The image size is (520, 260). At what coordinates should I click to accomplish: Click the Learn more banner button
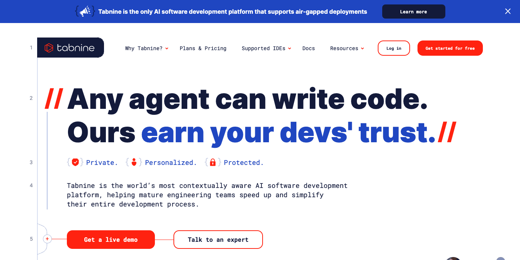pyautogui.click(x=413, y=12)
